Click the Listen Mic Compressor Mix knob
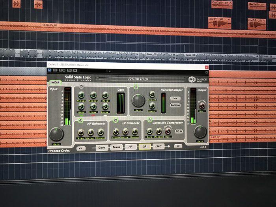276x207 pixels. click(168, 131)
